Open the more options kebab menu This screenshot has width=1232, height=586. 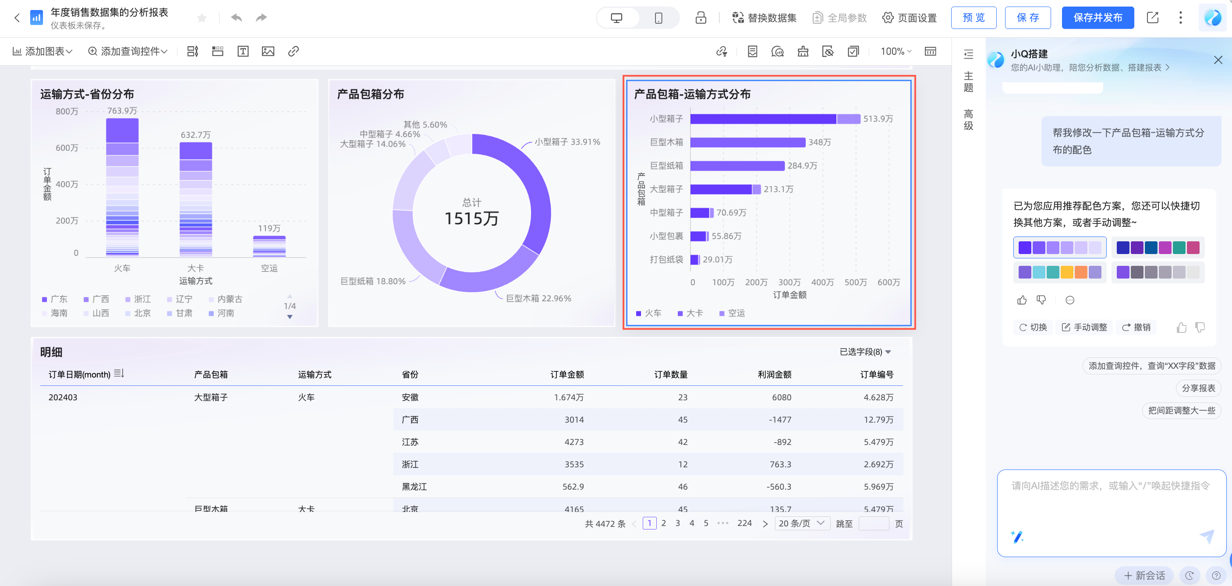pos(1180,18)
